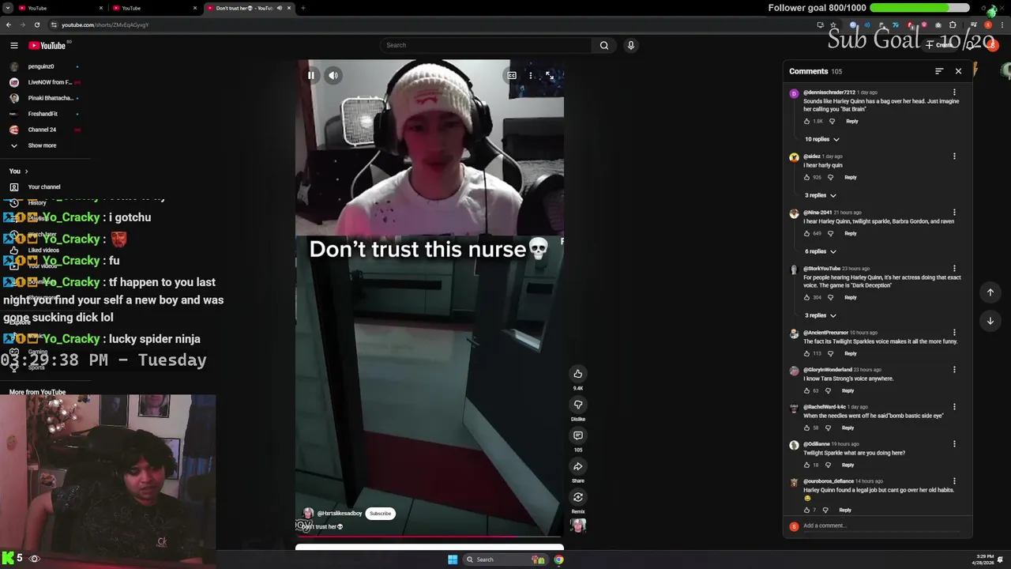The height and width of the screenshot is (569, 1011).
Task: Open a new browser tab
Action: pos(303,8)
